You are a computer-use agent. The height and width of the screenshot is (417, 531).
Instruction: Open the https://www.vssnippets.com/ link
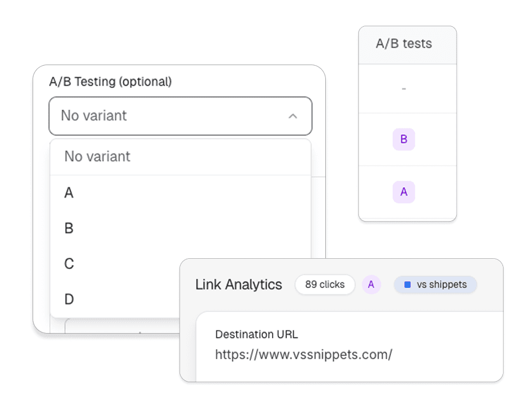(x=304, y=355)
